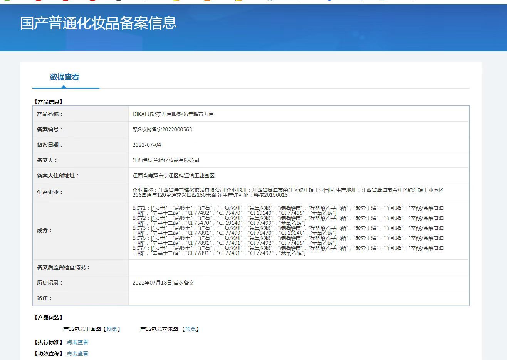Click the 生产许可证：赣妆20190013 text
The height and width of the screenshot is (360, 507).
(x=255, y=195)
